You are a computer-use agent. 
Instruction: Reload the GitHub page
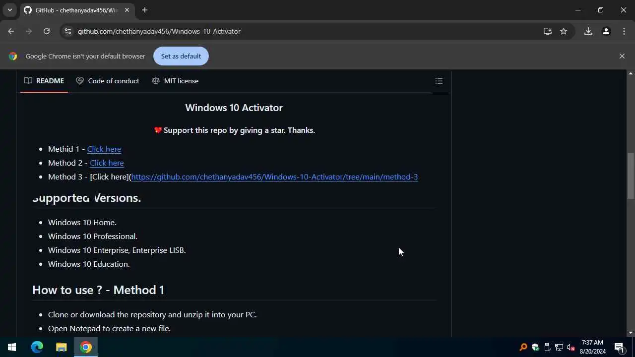coord(47,31)
